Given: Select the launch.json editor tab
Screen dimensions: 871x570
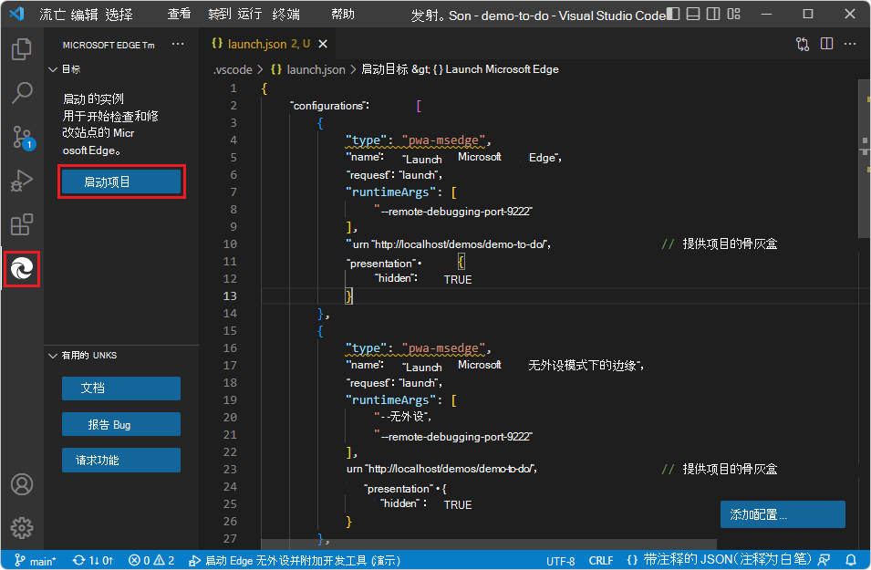Looking at the screenshot, I should pos(260,44).
